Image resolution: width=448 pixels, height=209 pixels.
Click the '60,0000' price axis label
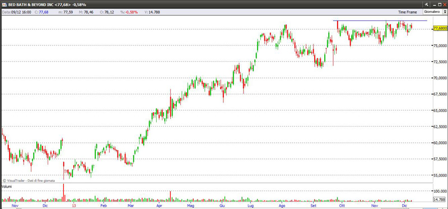pyautogui.click(x=440, y=143)
